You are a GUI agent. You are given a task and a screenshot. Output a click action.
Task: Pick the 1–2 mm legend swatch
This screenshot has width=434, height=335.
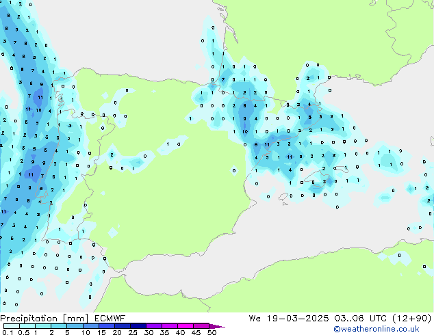pyautogui.click(x=43, y=326)
